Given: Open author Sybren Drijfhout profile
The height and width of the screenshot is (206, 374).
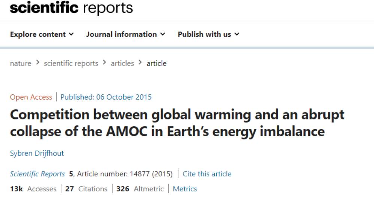Looking at the screenshot, I should [37, 153].
